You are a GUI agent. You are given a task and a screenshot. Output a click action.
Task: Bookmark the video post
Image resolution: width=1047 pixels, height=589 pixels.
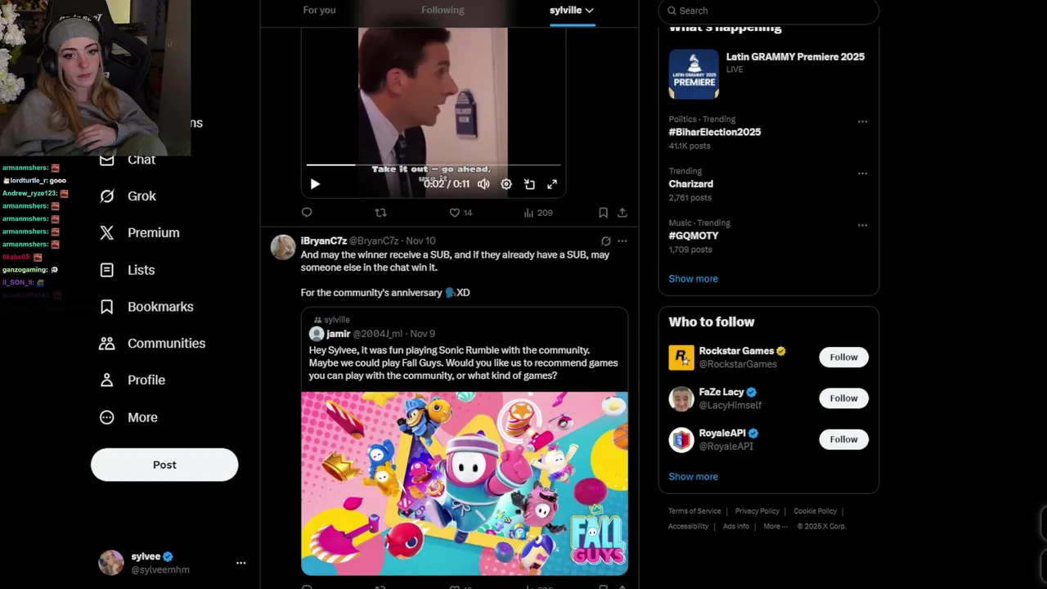[603, 213]
